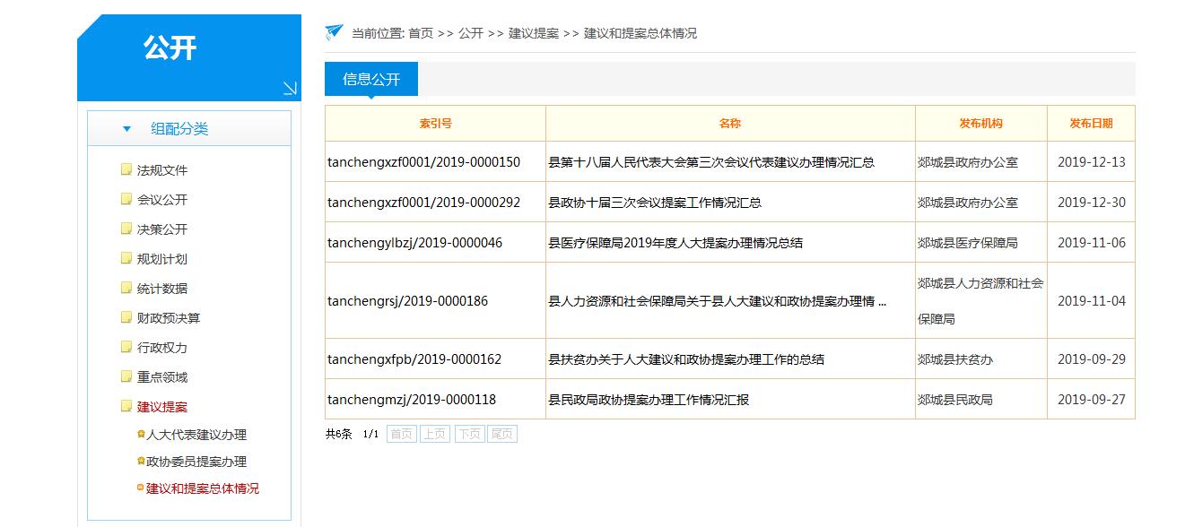Click the 下页 pagination button

point(469,434)
